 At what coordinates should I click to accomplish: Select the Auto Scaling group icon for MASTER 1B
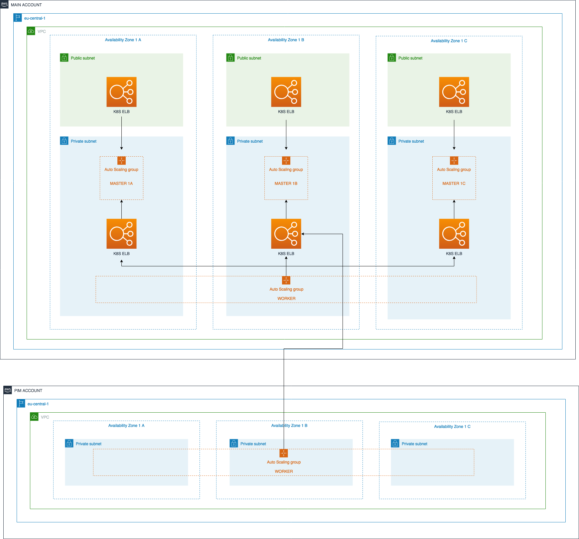[x=286, y=161]
